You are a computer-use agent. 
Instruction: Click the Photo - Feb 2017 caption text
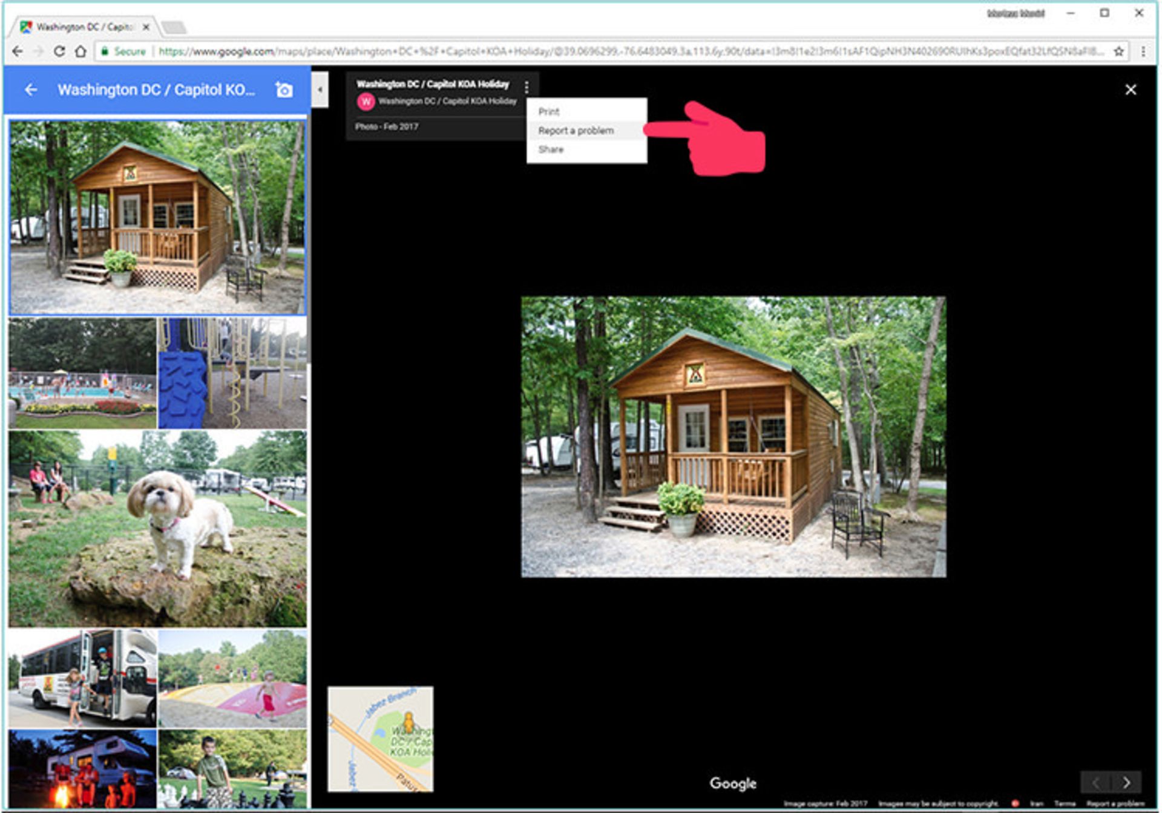(x=387, y=126)
